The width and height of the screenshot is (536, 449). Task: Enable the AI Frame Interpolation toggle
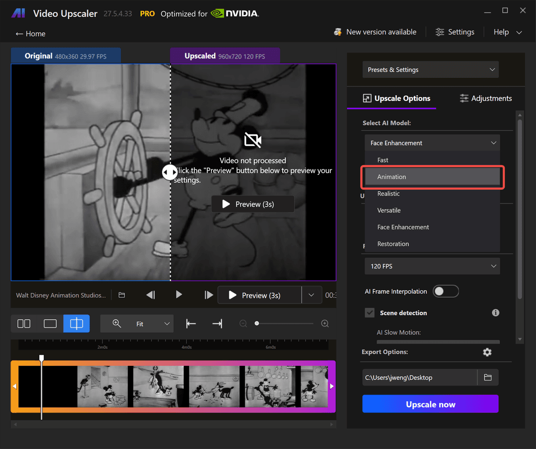[445, 291]
